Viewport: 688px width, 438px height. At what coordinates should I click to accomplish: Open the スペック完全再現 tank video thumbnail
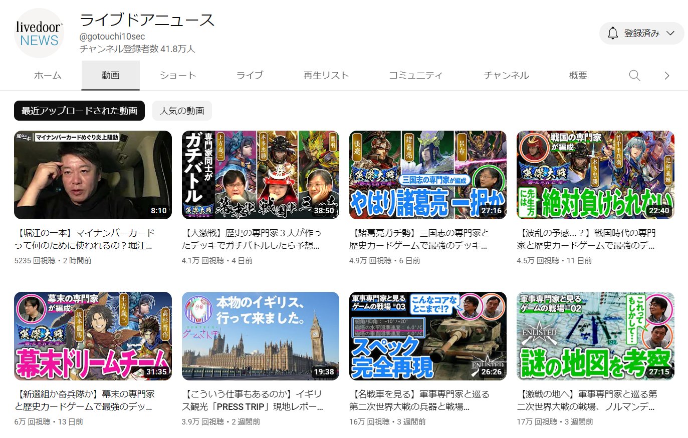(x=428, y=336)
